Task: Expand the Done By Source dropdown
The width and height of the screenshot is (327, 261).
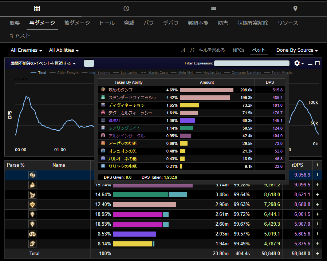Action: point(297,50)
